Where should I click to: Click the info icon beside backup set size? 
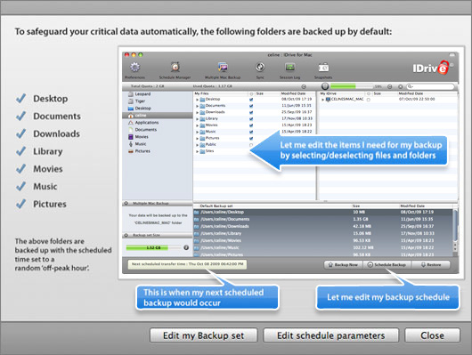click(186, 247)
